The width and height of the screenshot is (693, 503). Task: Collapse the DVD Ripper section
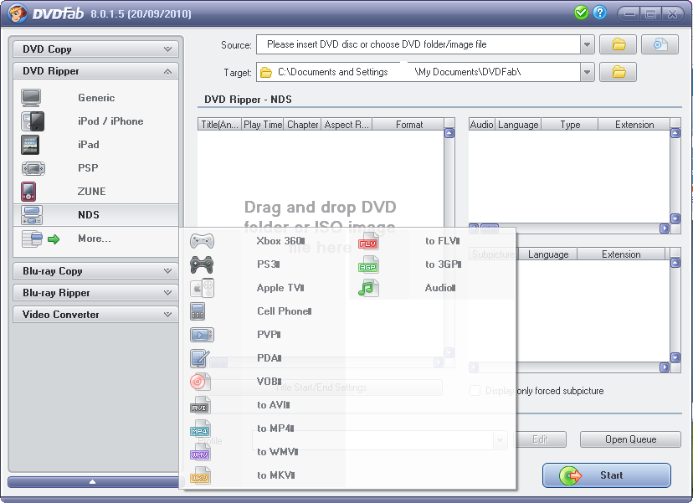click(96, 71)
